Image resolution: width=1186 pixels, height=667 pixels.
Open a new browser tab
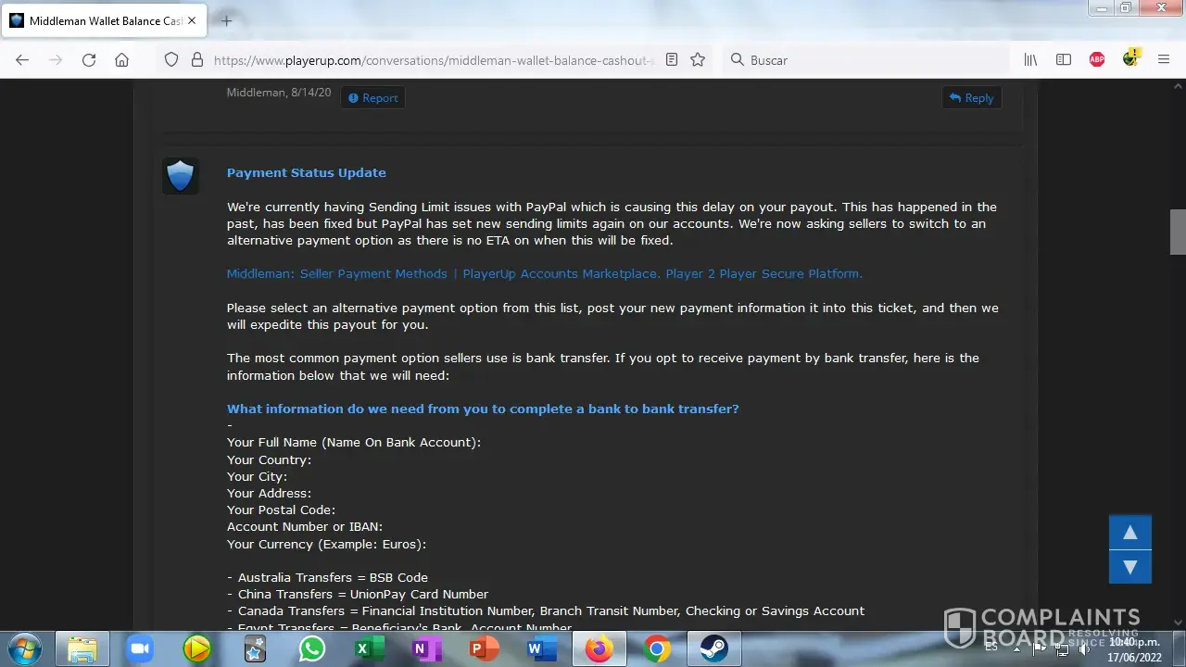(x=226, y=20)
